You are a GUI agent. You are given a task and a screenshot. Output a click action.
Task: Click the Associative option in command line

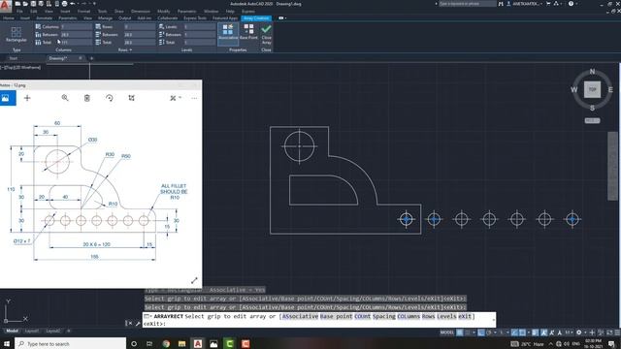300,316
